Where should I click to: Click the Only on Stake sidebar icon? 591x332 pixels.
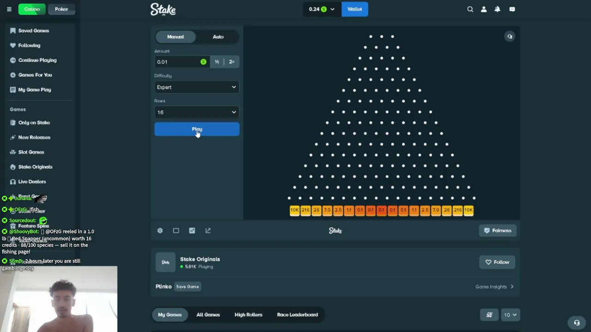click(x=13, y=123)
